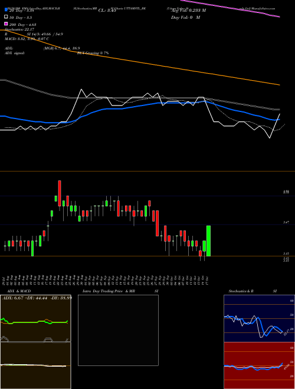Click the 'Stochastics & R' panel title
Screen dimensions: 295x389
point(241,291)
